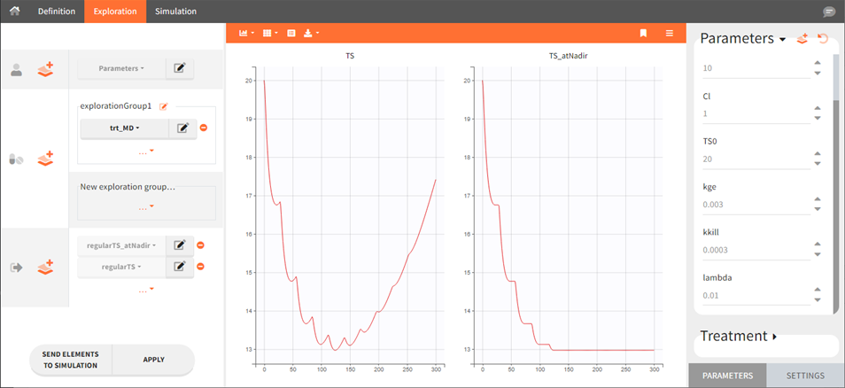Open the grid layout dropdown
The width and height of the screenshot is (845, 388).
[x=270, y=33]
